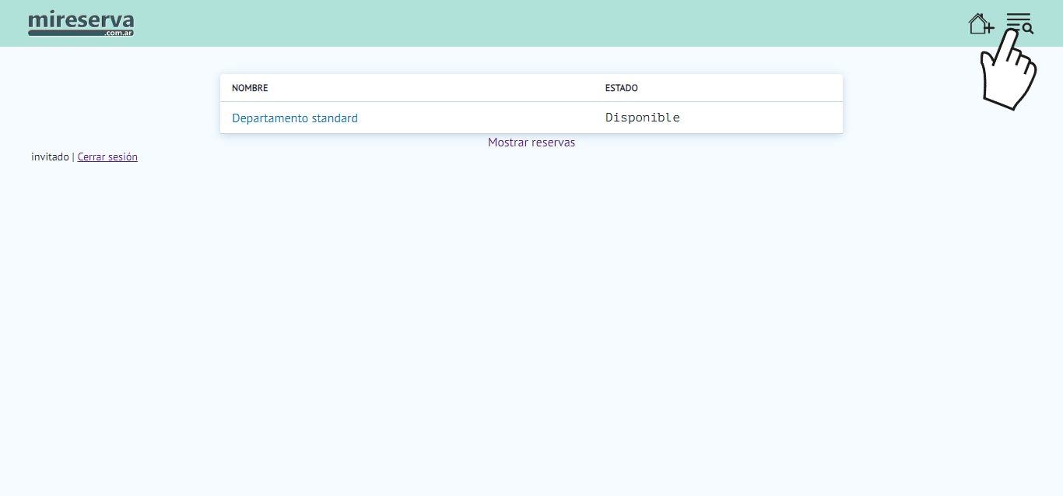
Task: Click the three lines of the list icon
Action: pos(1016,19)
